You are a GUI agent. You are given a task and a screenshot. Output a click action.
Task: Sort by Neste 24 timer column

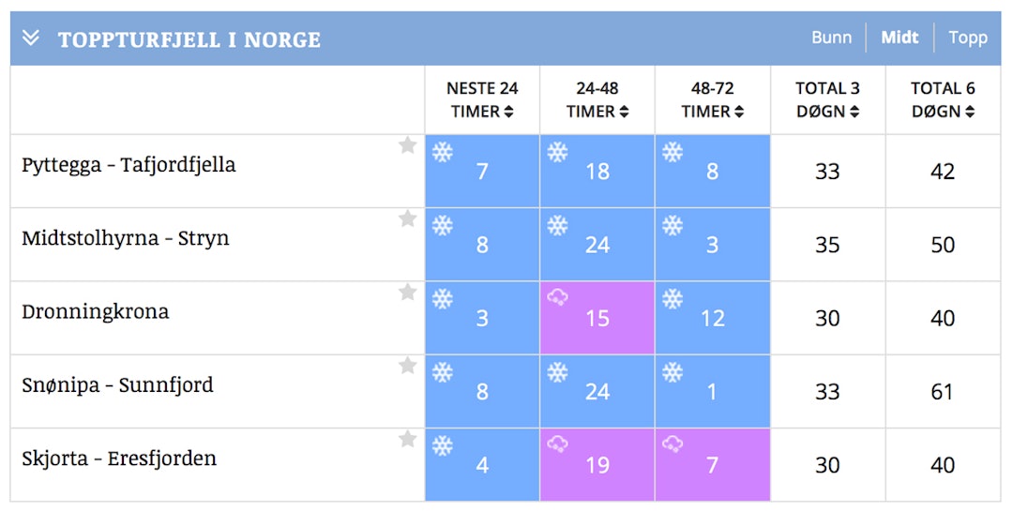482,100
